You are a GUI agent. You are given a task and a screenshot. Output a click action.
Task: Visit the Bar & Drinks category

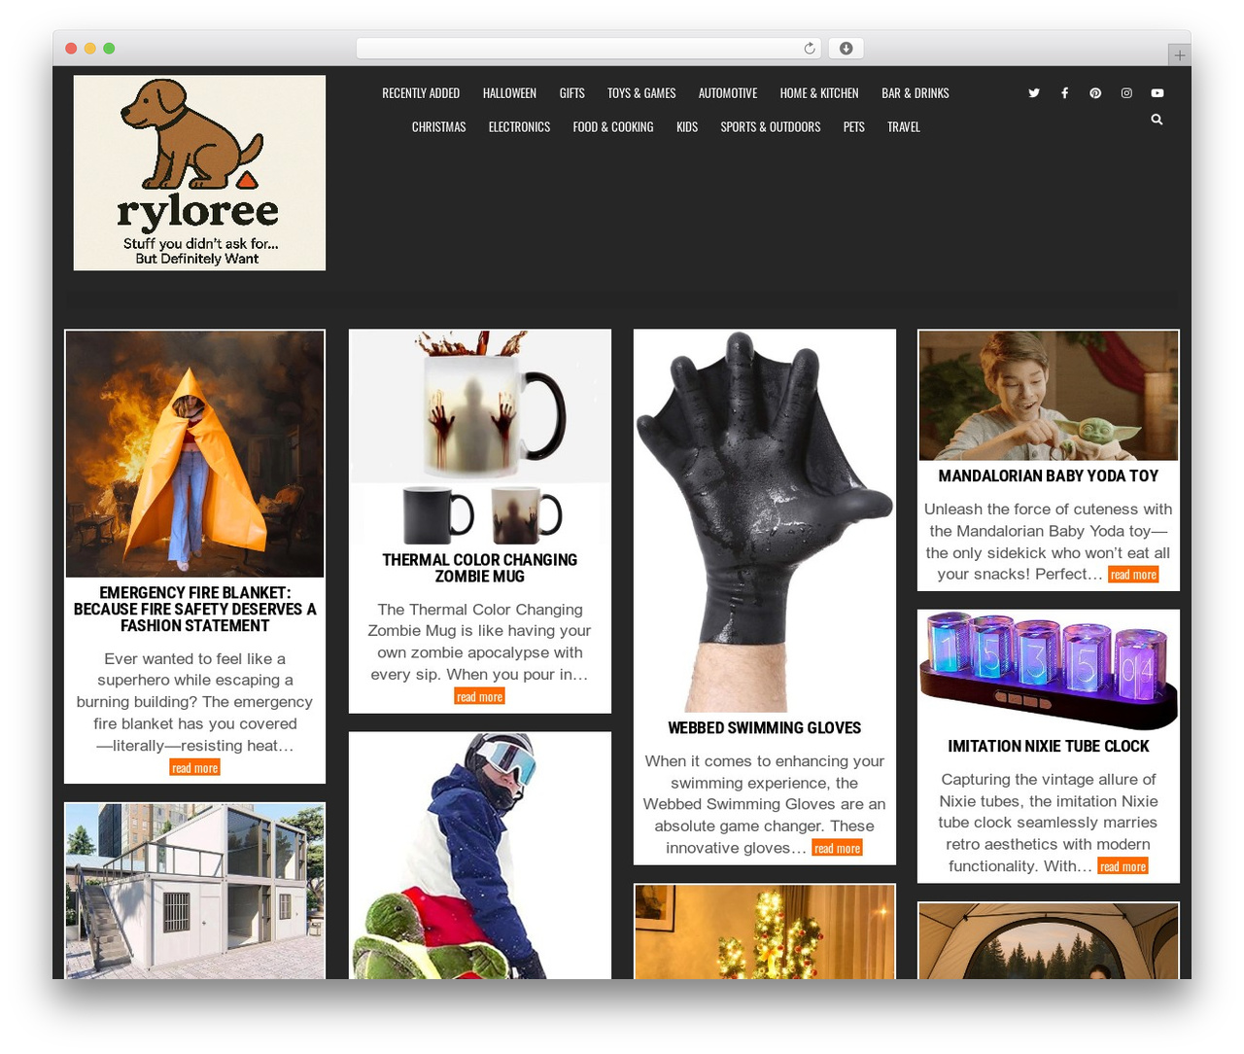pyautogui.click(x=916, y=93)
